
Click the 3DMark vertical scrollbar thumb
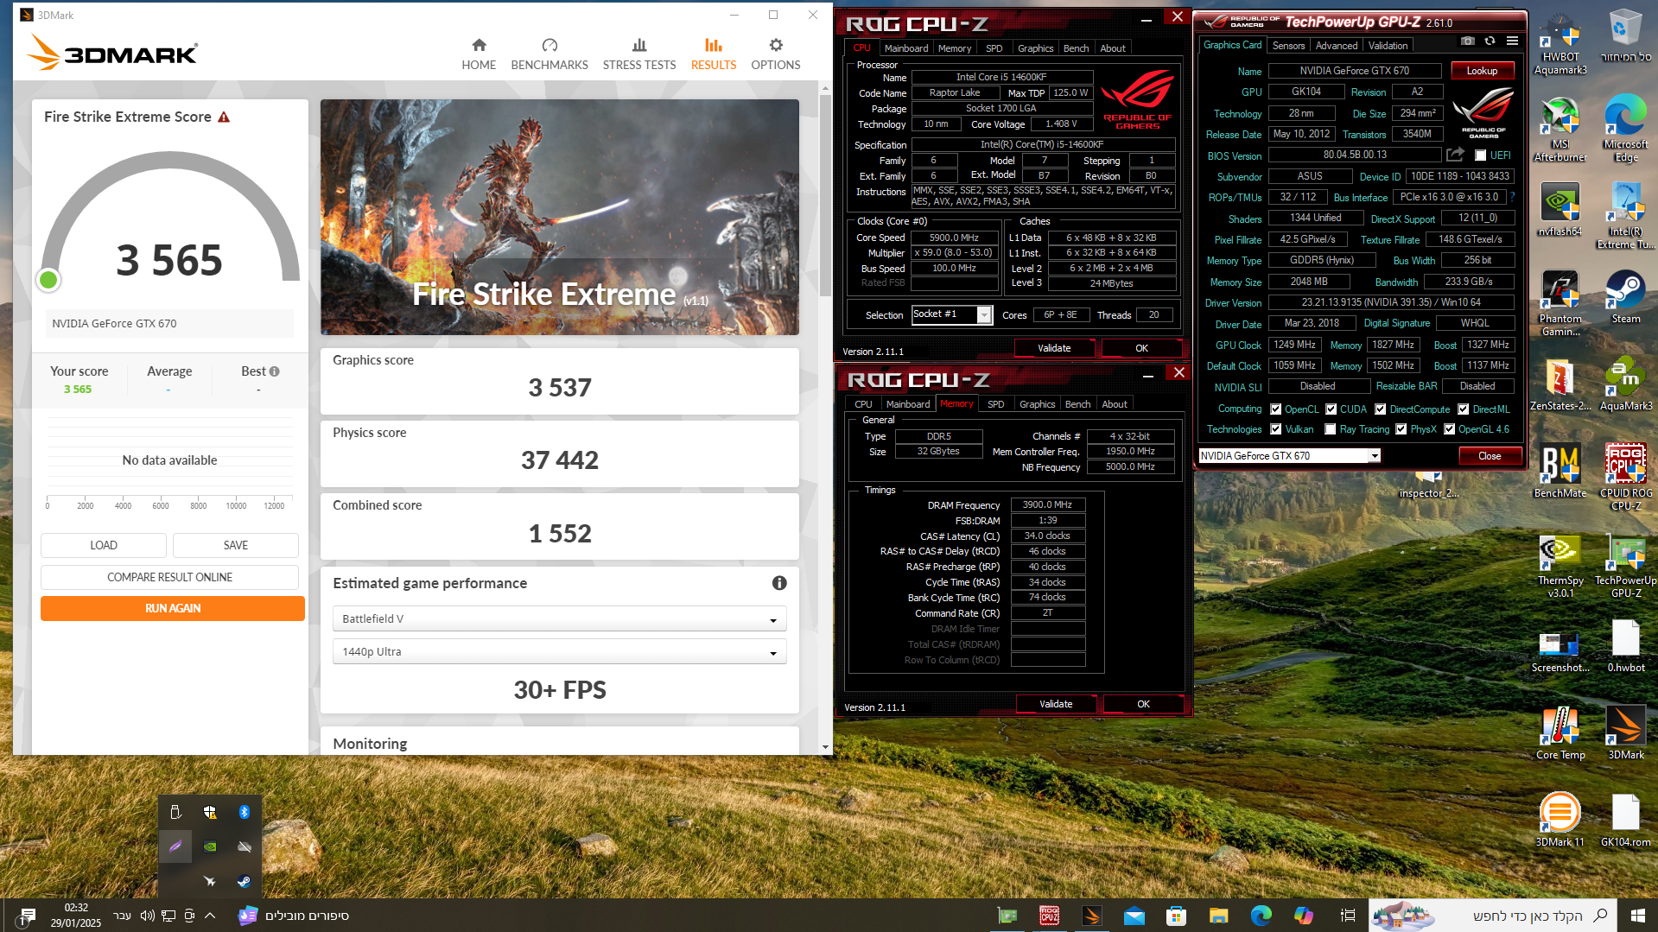[825, 194]
